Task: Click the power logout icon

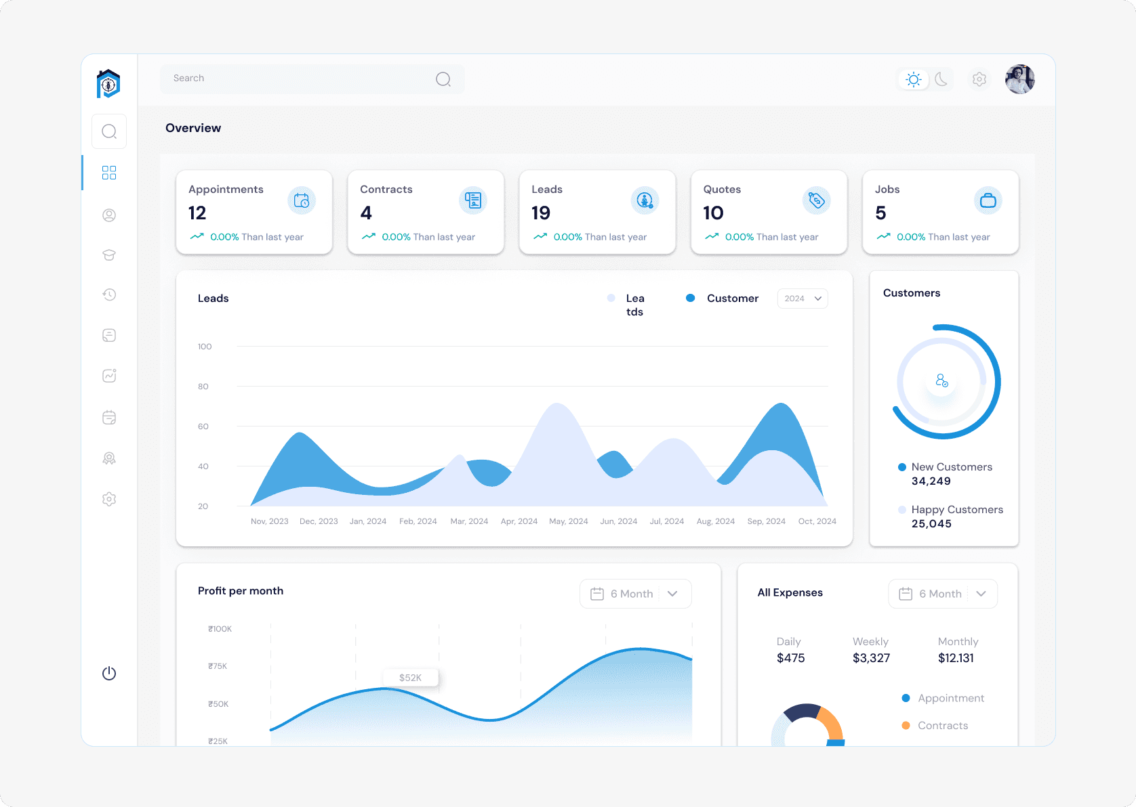Action: (x=109, y=673)
